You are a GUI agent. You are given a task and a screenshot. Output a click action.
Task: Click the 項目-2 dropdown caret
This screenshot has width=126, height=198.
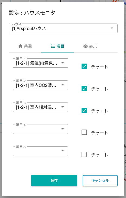coord(63,85)
